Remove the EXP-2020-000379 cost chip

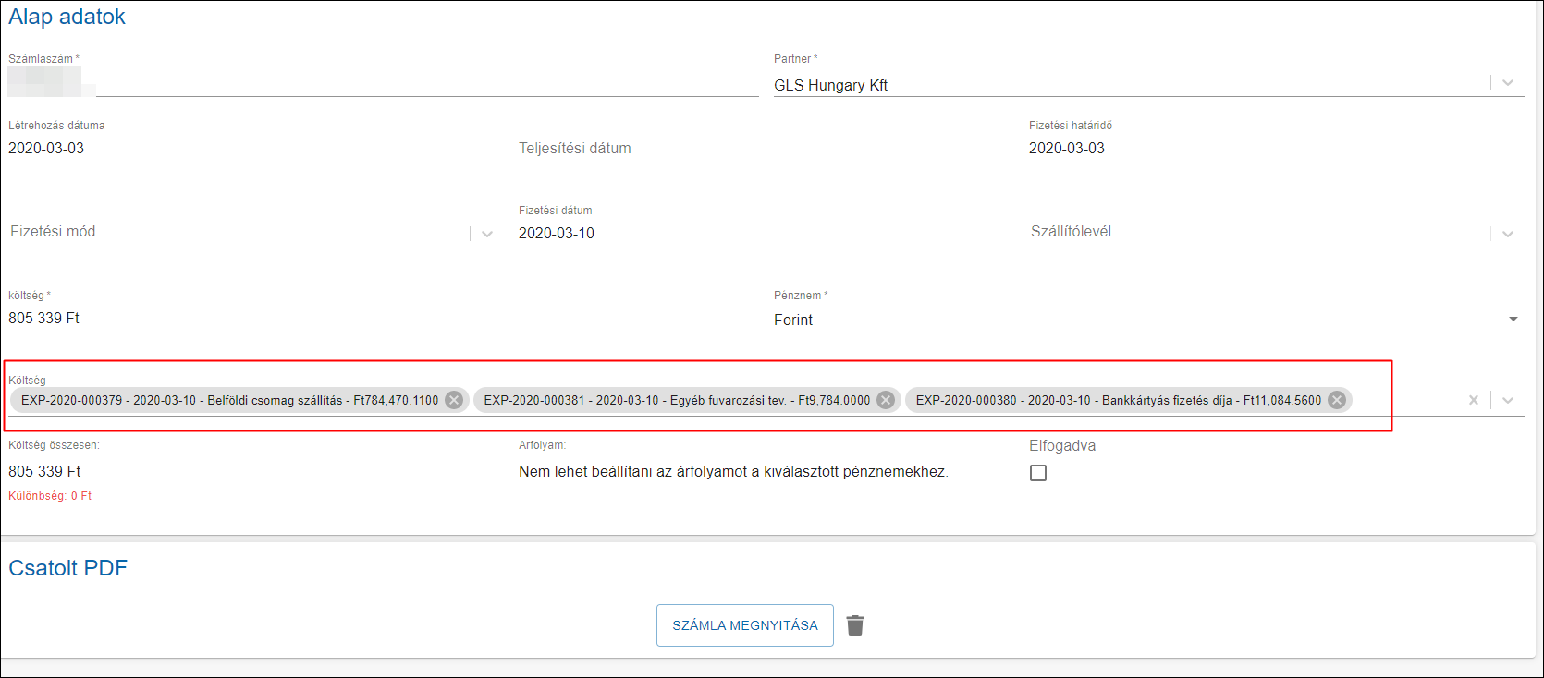pos(454,400)
